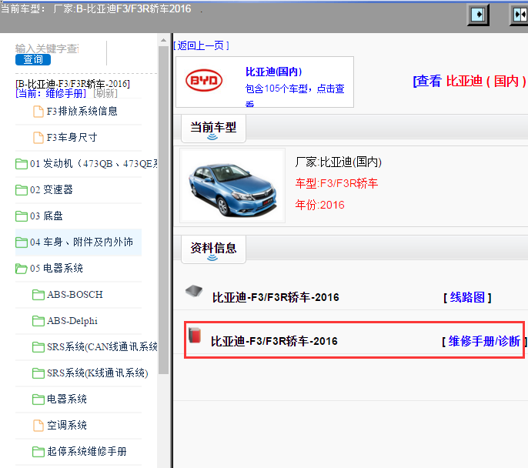Open 空调系统 document

[x=67, y=425]
